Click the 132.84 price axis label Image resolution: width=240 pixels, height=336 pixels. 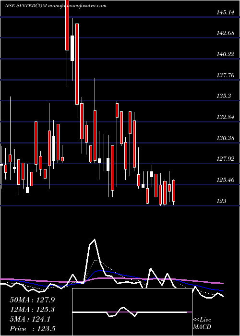tap(226, 118)
